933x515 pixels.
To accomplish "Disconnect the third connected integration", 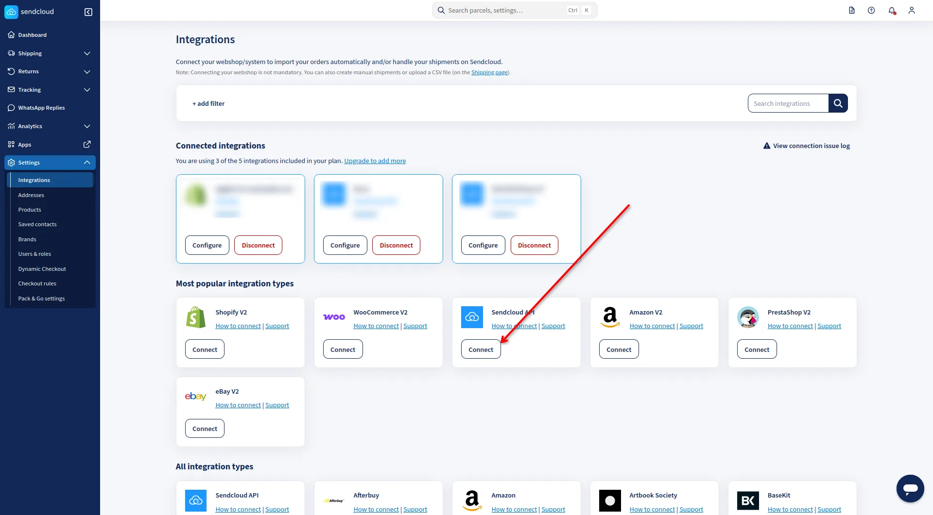I will 534,245.
